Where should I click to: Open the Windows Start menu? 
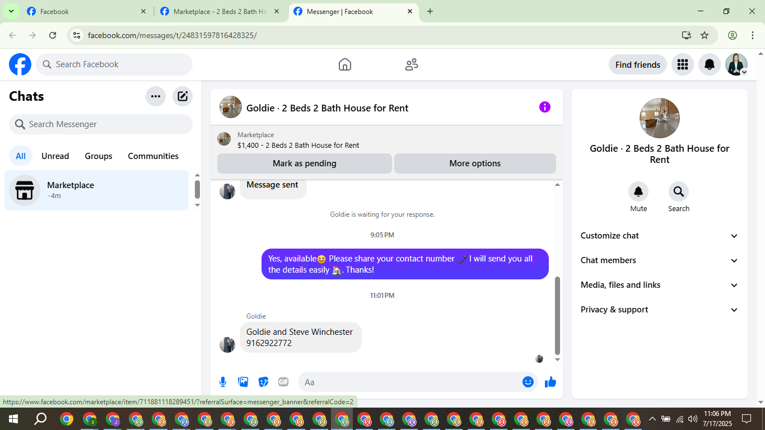point(13,419)
